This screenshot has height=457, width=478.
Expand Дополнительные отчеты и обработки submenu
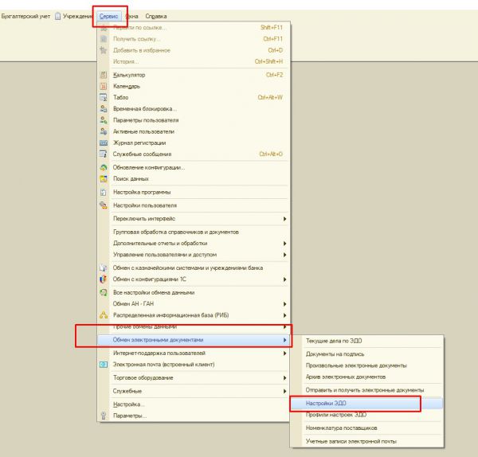click(x=285, y=243)
